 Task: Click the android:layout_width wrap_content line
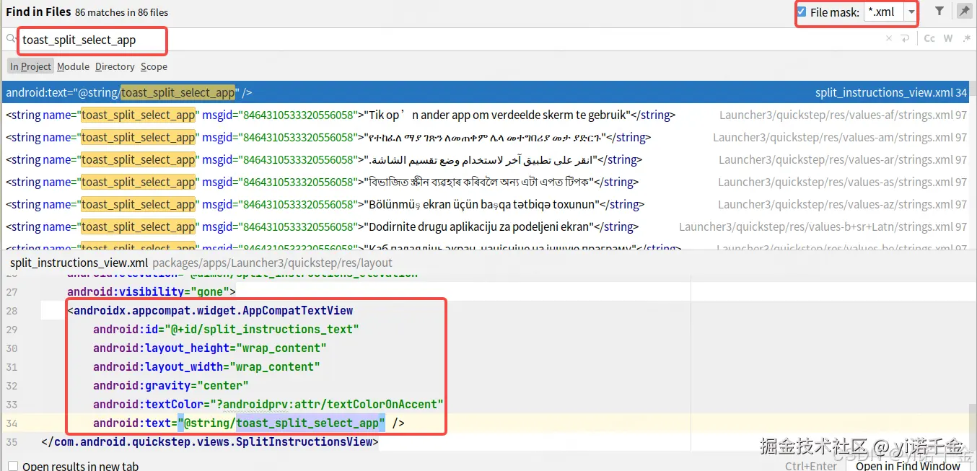pos(206,366)
